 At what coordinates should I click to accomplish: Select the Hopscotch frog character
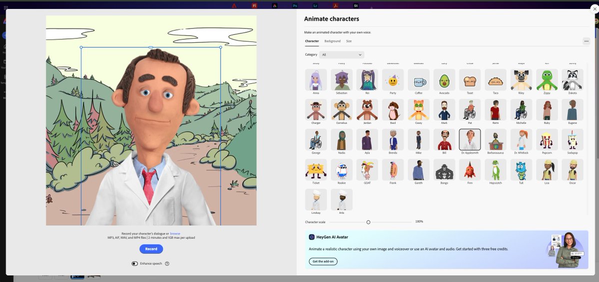[x=496, y=169]
